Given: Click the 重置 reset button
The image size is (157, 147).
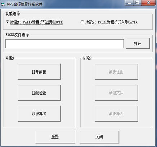Looking at the screenshot, I should [55, 137].
